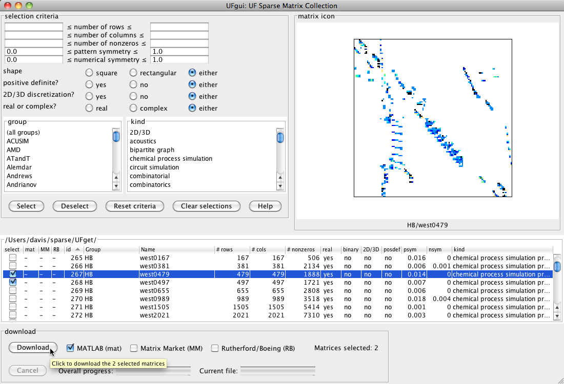Click minimum number of rows field
This screenshot has height=384, width=564.
pos(34,27)
